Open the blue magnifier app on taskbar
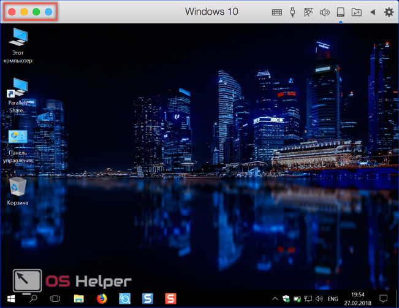Viewport: 399px width, 308px height. tap(124, 299)
